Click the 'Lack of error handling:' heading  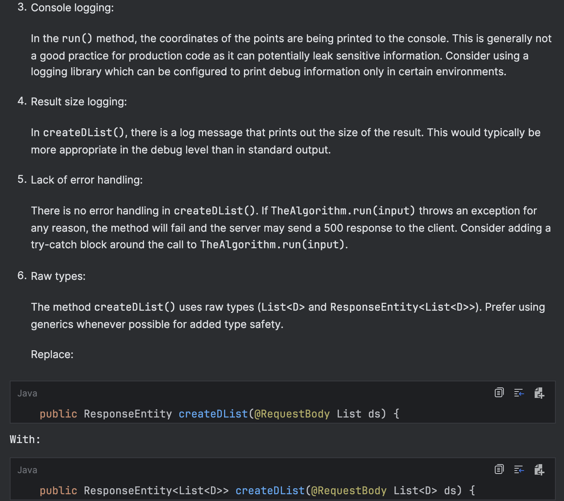point(86,180)
